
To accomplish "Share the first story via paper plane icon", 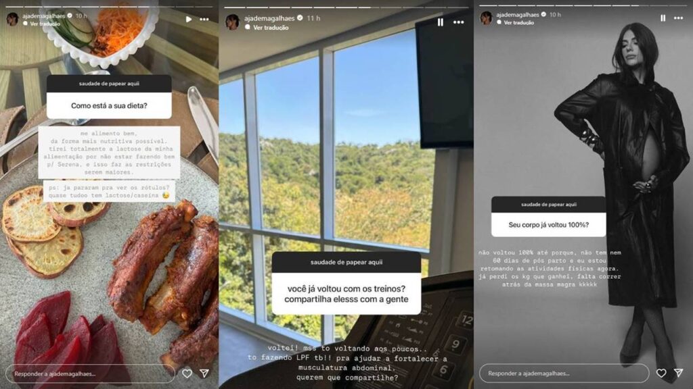I will [204, 373].
